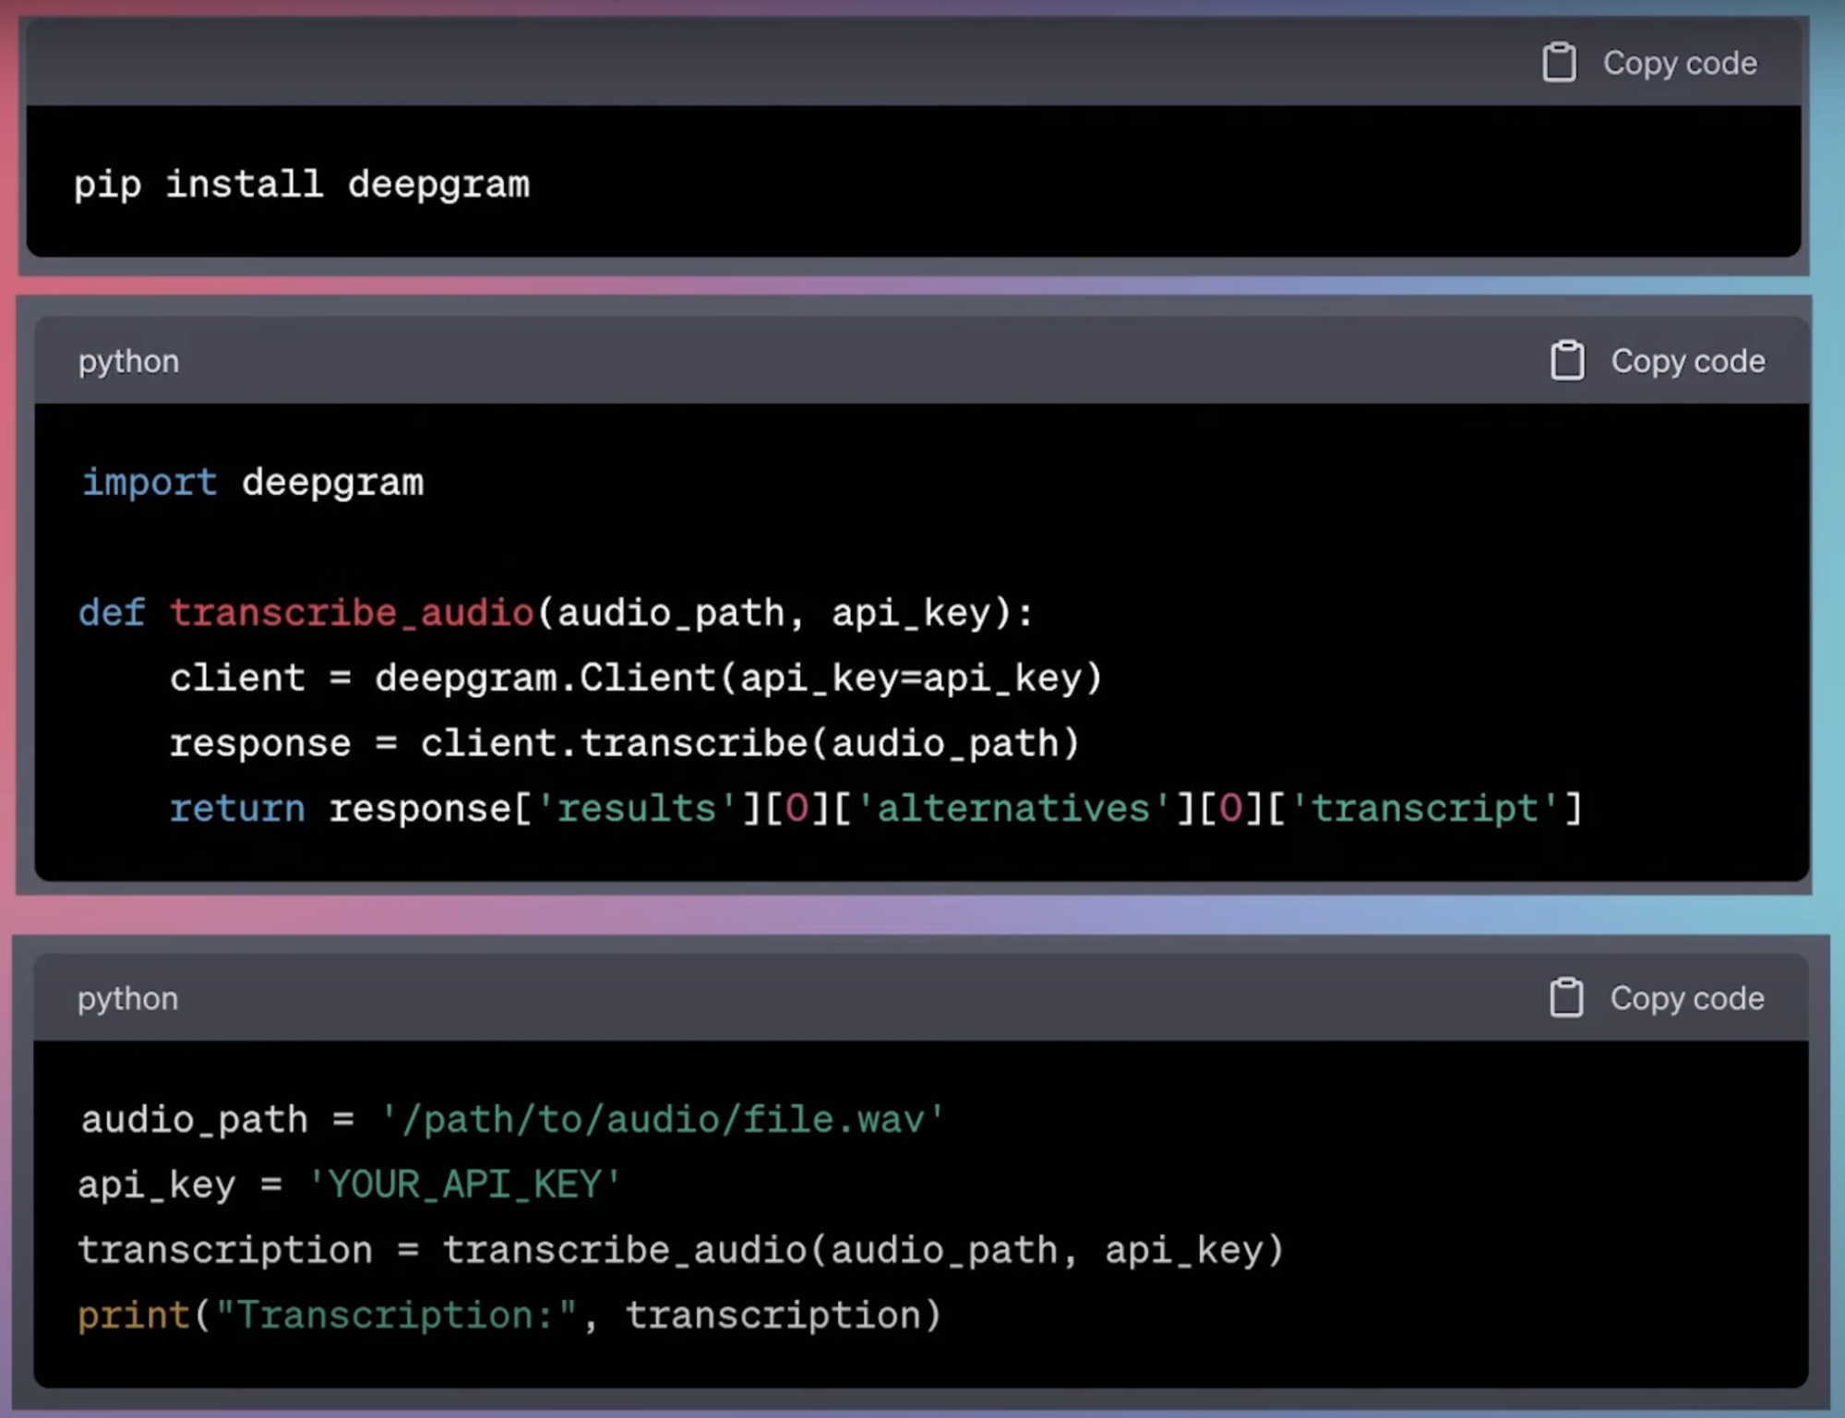Click the print keyword in last line

[134, 1315]
